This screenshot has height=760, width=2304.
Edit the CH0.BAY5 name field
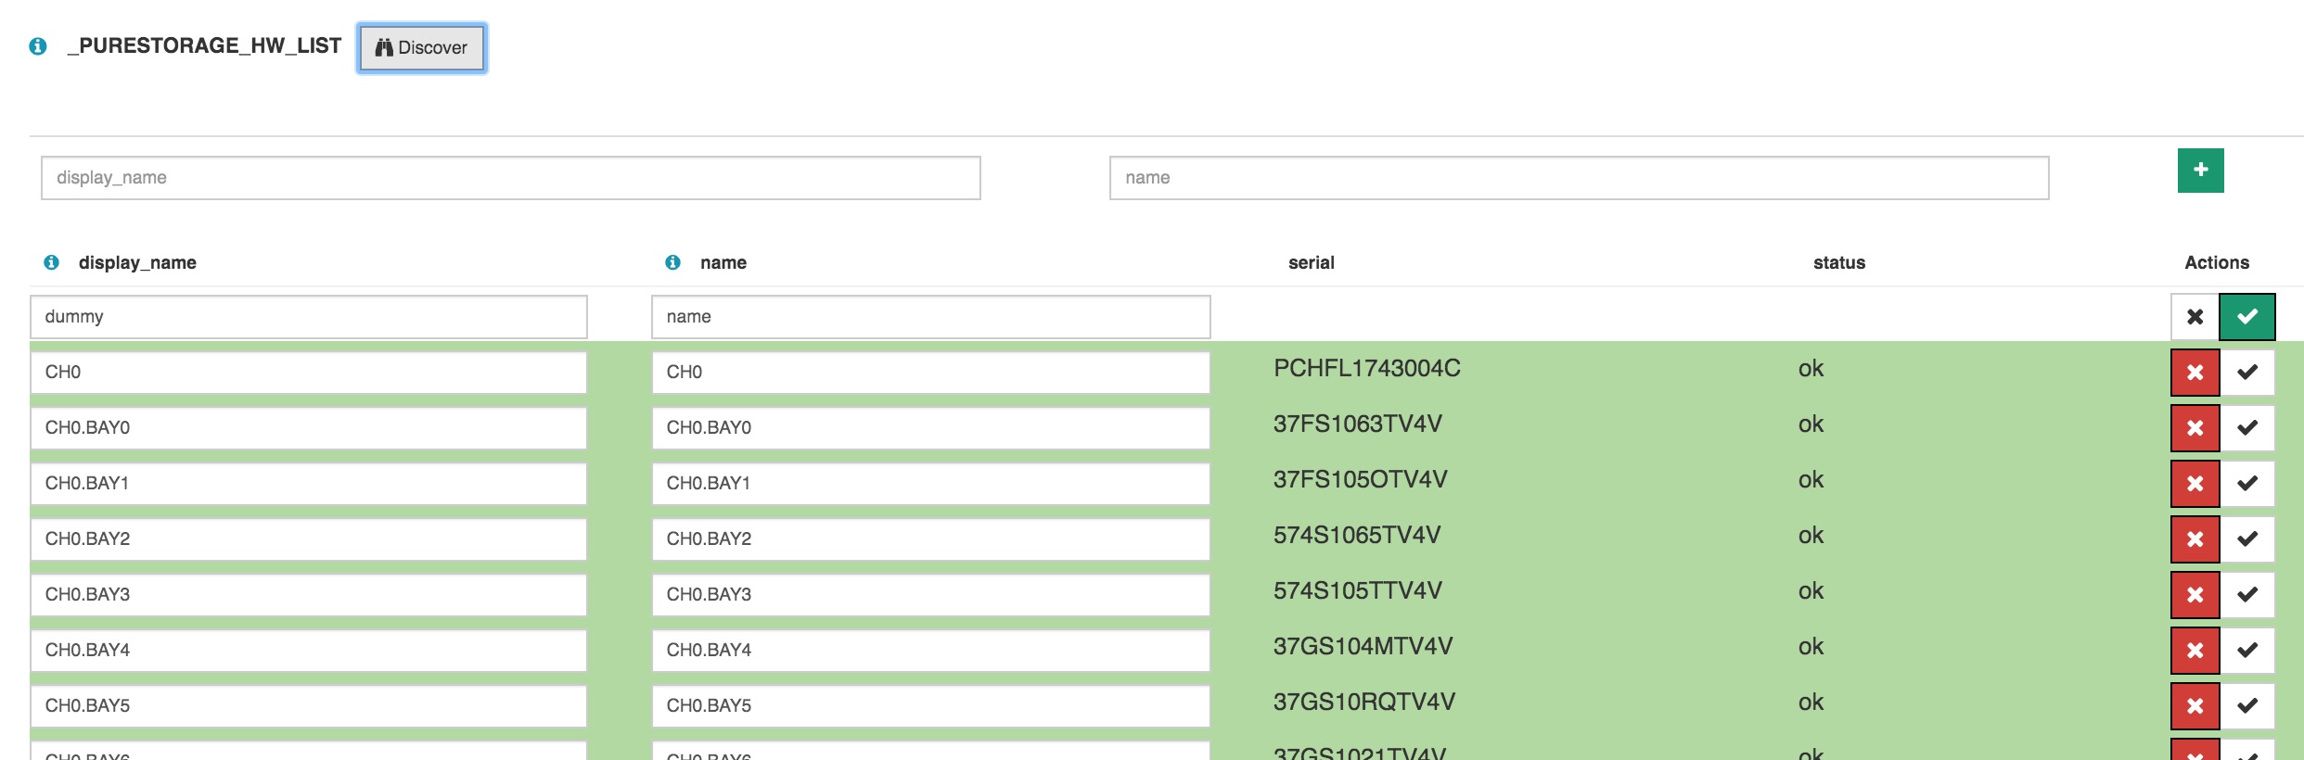pyautogui.click(x=931, y=706)
